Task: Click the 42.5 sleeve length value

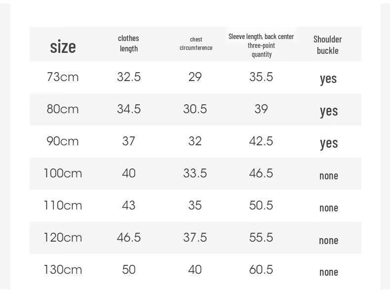Action: 261,141
